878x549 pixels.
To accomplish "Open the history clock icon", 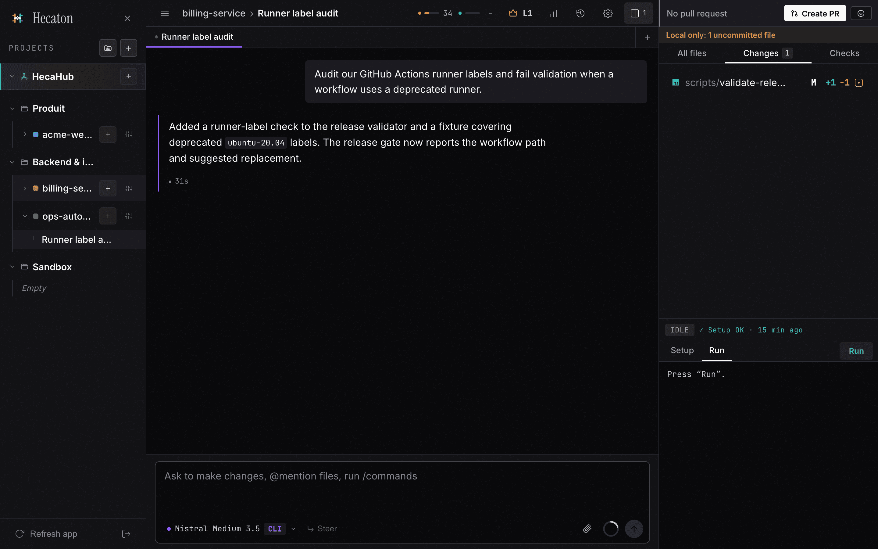I will 580,13.
